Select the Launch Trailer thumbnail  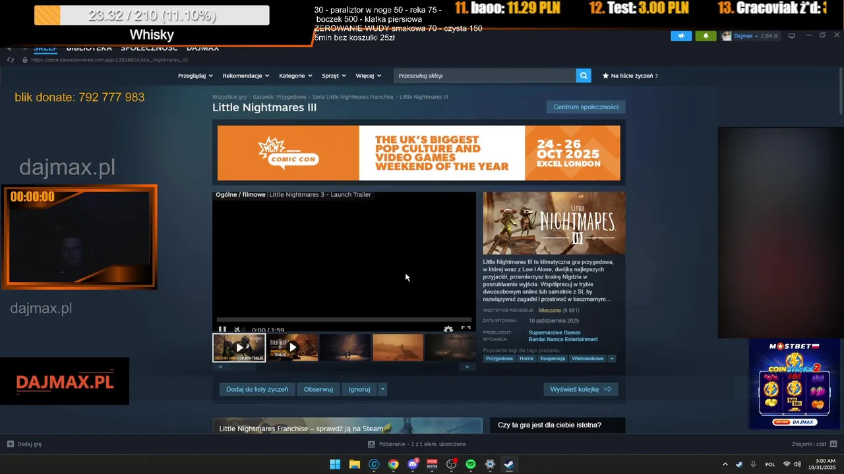(239, 348)
